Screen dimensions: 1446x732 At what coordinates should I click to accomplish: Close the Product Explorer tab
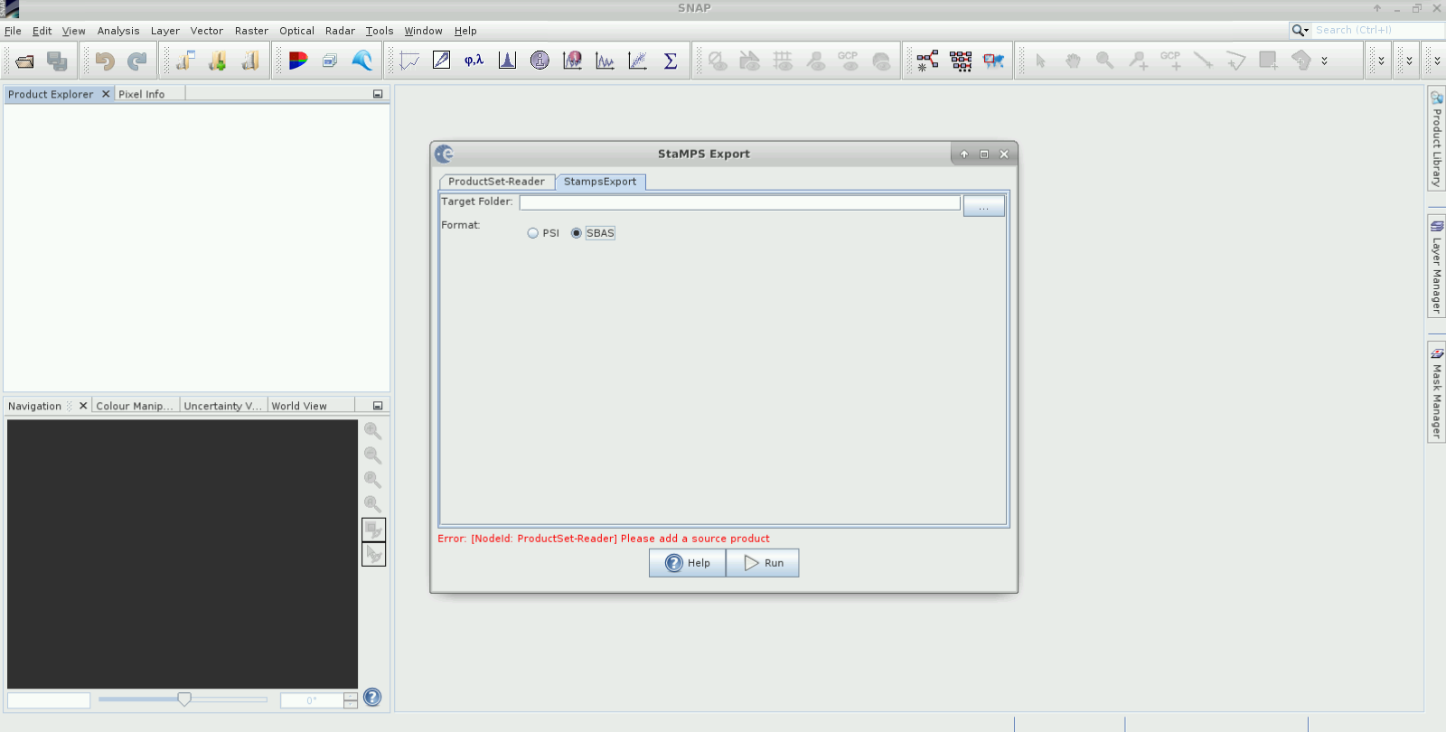click(106, 94)
